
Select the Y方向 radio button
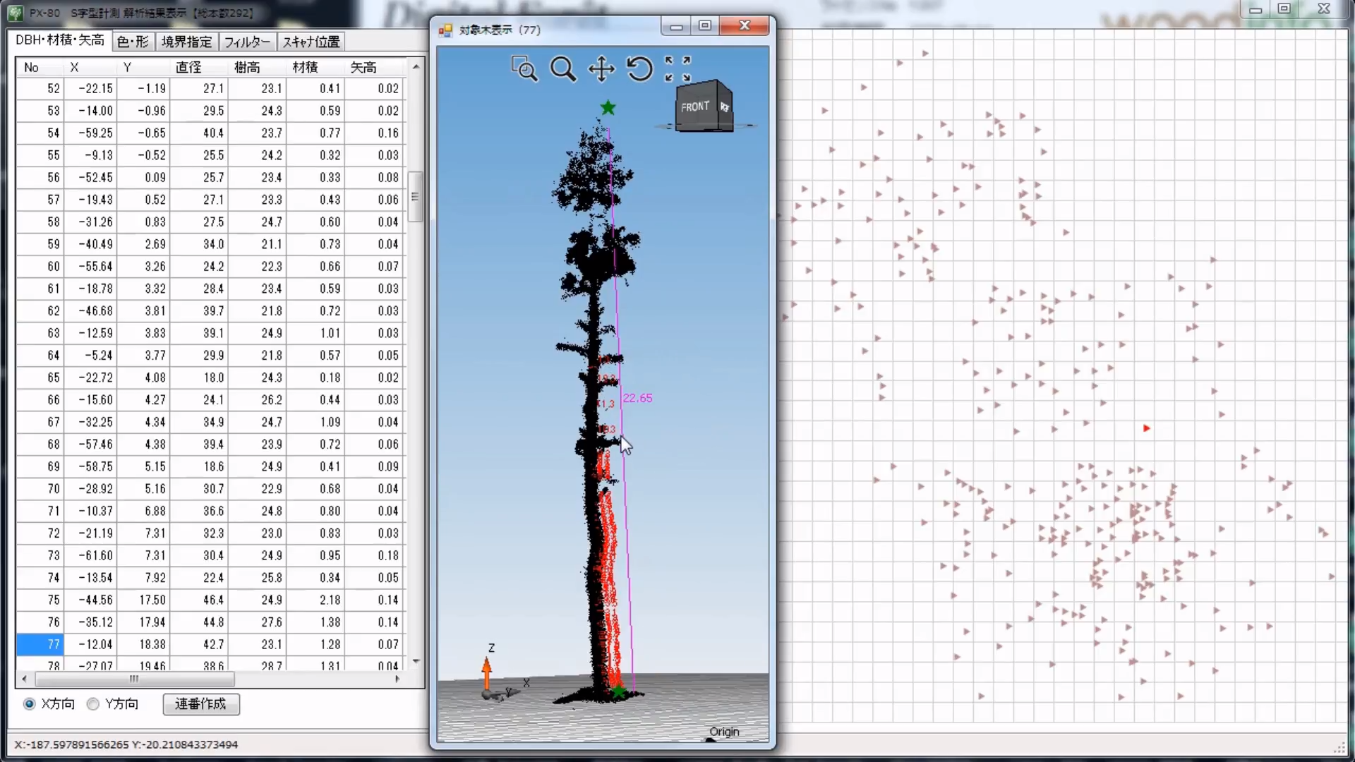click(92, 703)
